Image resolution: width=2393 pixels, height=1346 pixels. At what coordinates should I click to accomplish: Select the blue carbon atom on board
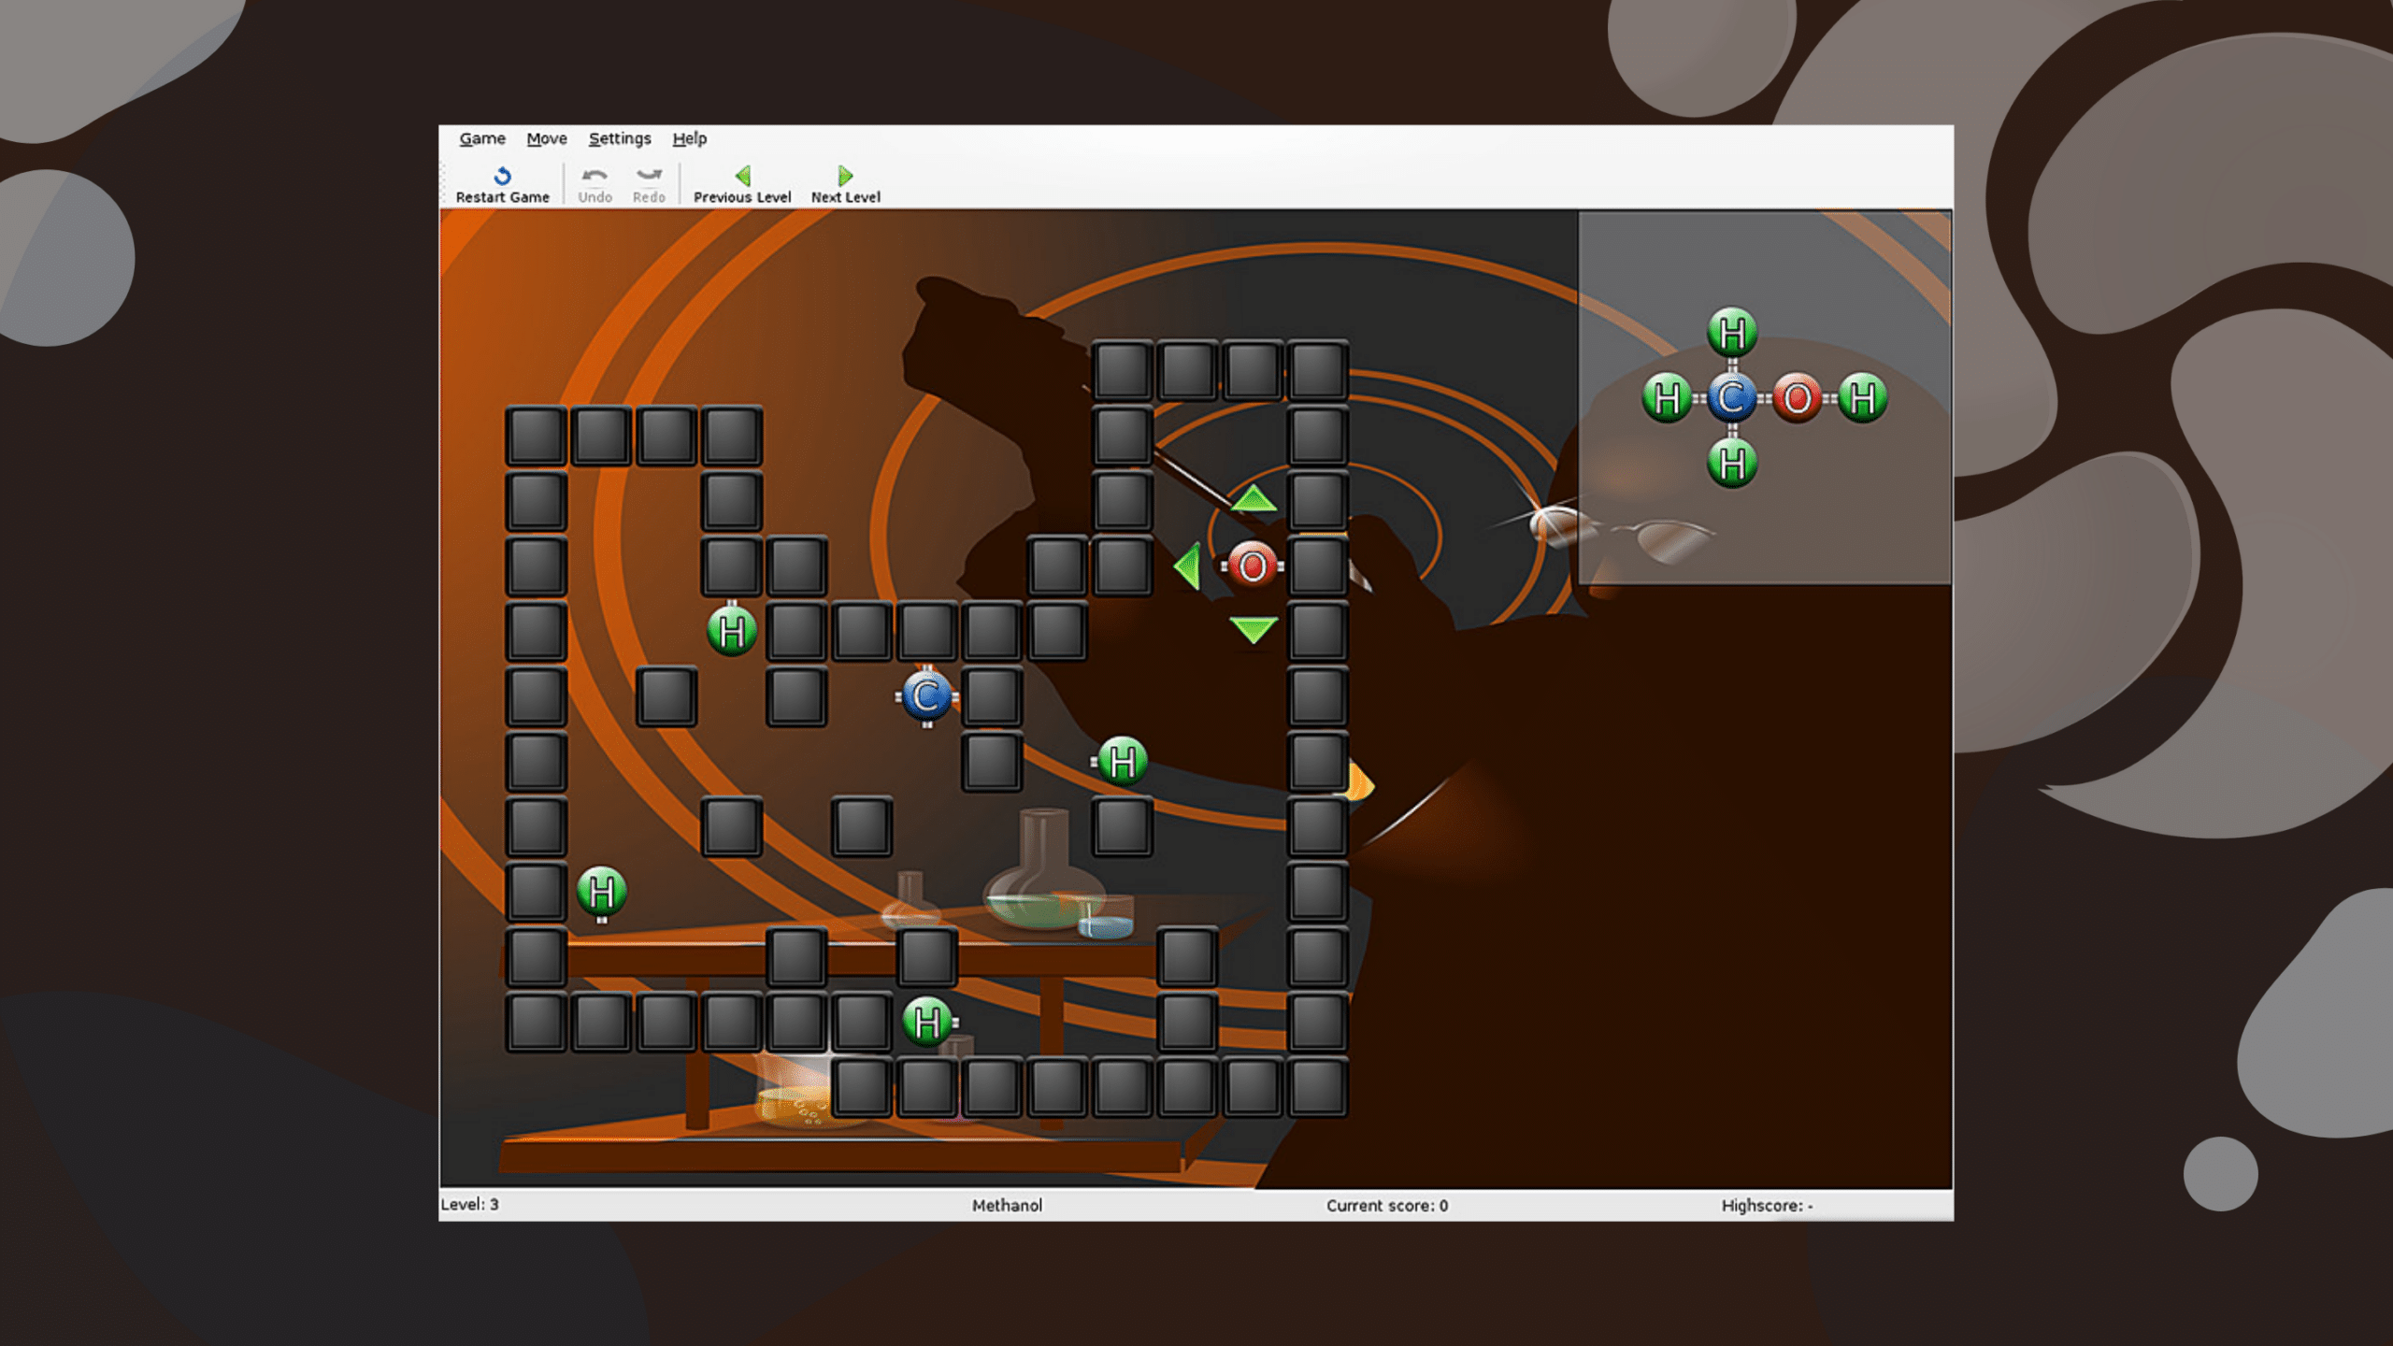pos(926,696)
